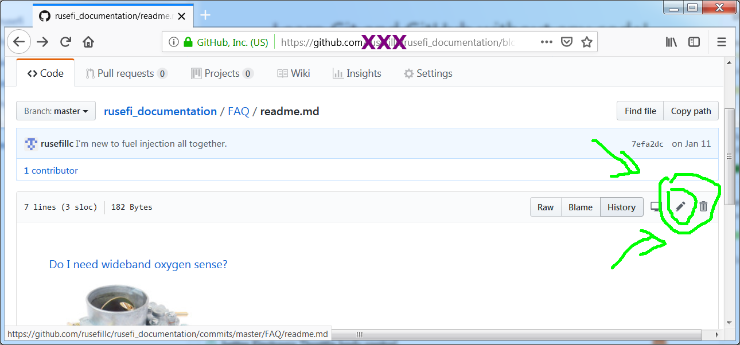
Task: Open the Firefox library icon
Action: [671, 42]
